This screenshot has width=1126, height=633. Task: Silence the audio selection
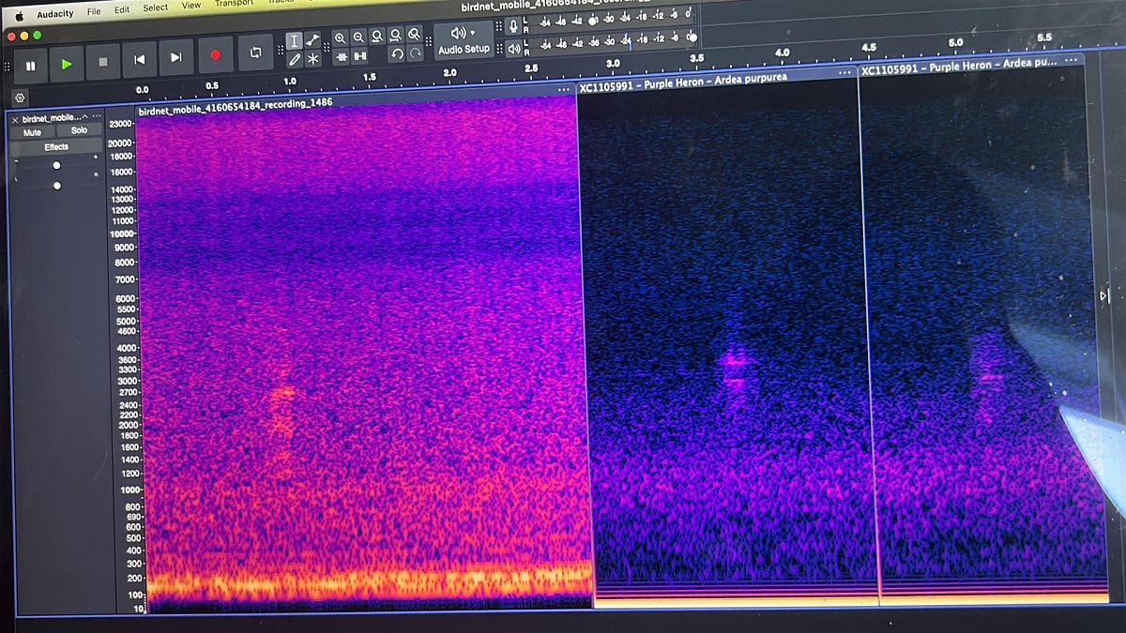(360, 56)
